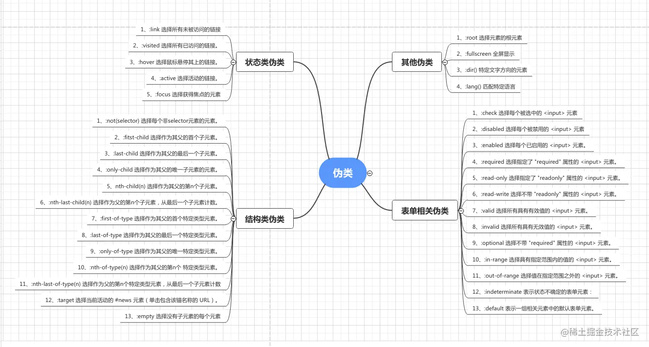Select ':hover 选择鼠标悬停其上的链接' item
The width and height of the screenshot is (649, 347).
[x=174, y=62]
